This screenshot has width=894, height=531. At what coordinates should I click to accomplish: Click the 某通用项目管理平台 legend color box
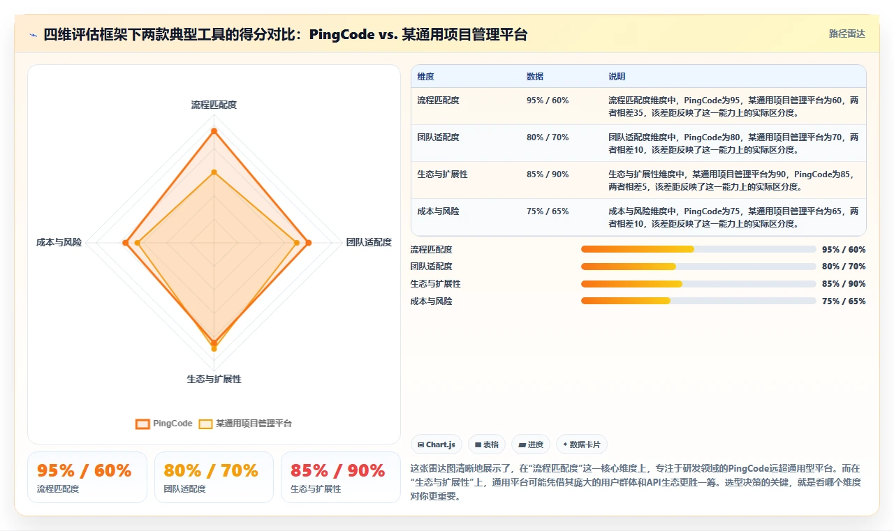(x=205, y=424)
